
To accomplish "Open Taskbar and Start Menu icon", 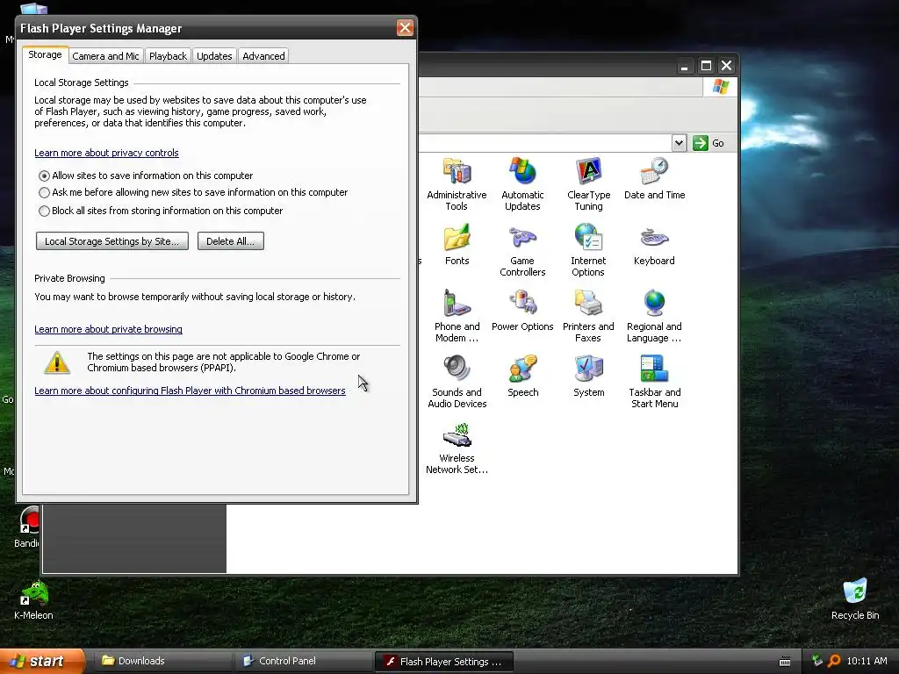I will coord(654,382).
